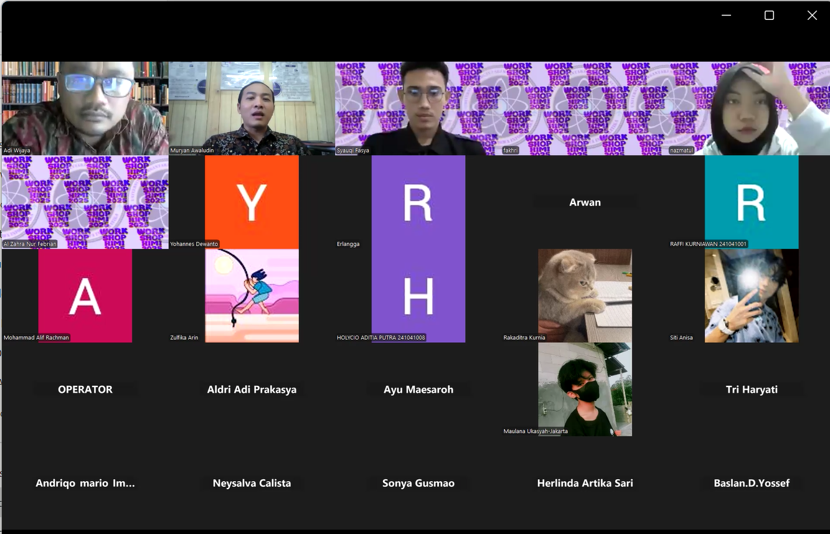Open the Syauqi Fasya video tile
Viewport: 830px width, 534px height.
click(418, 108)
